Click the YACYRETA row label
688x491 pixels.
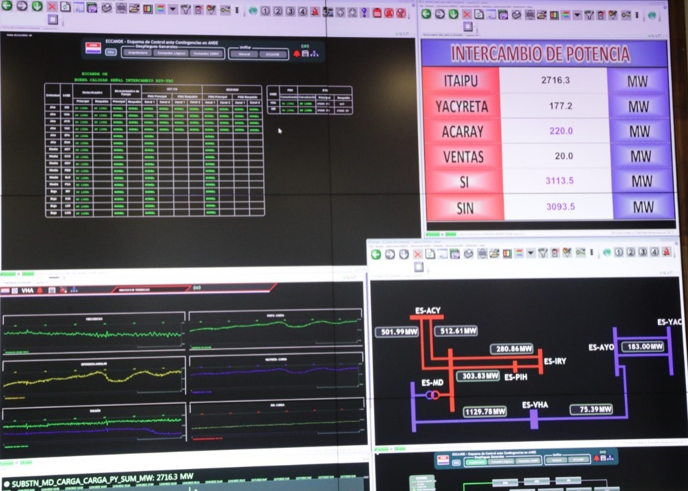pyautogui.click(x=461, y=106)
